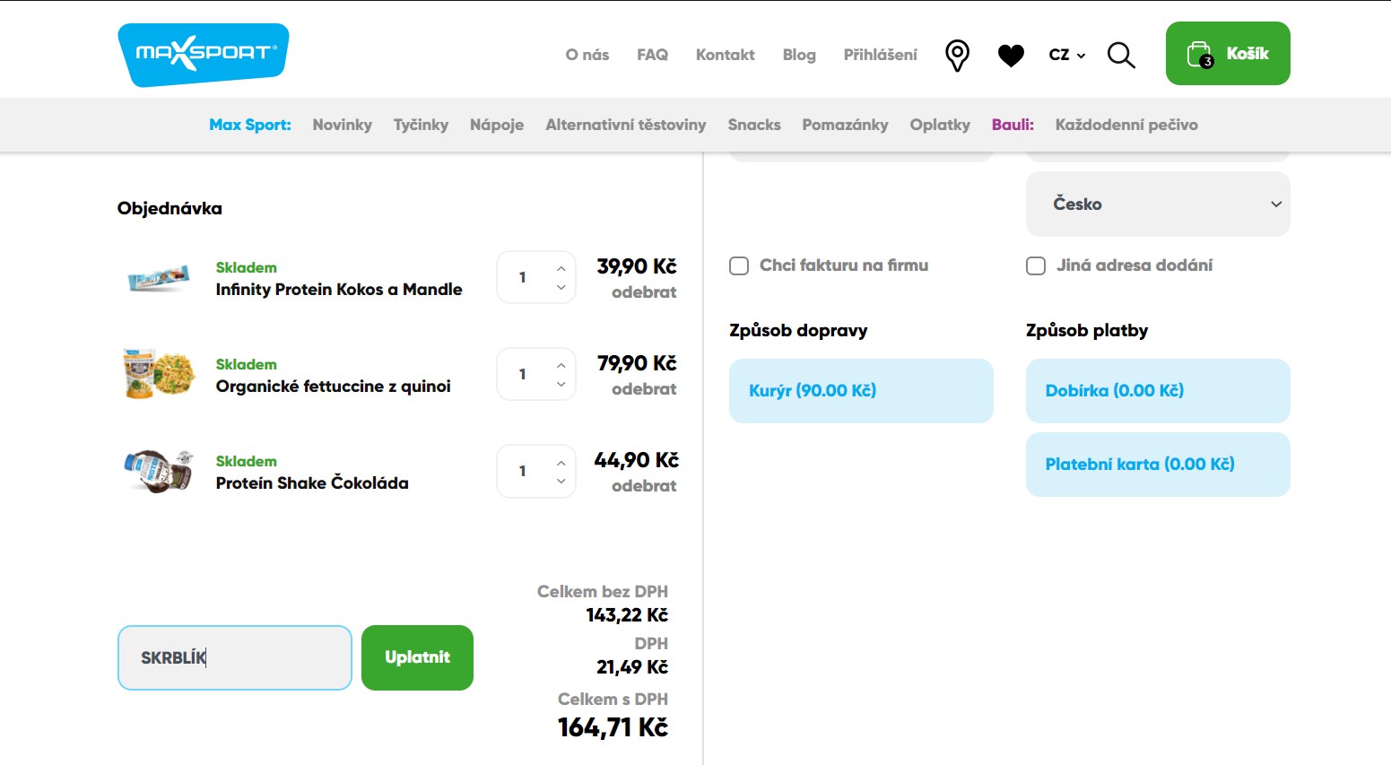Select the Max Sport: brand label
Screen dimensions: 1391x765
pos(250,125)
